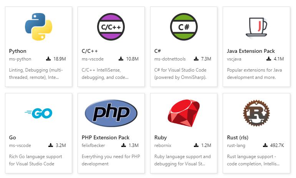This screenshot has width=296, height=178.
Task: Click the Rich Go language support description
Action: coord(35,160)
